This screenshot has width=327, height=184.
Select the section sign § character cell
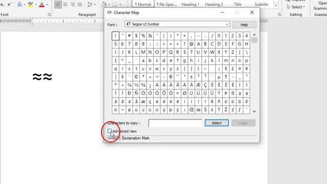123,77
